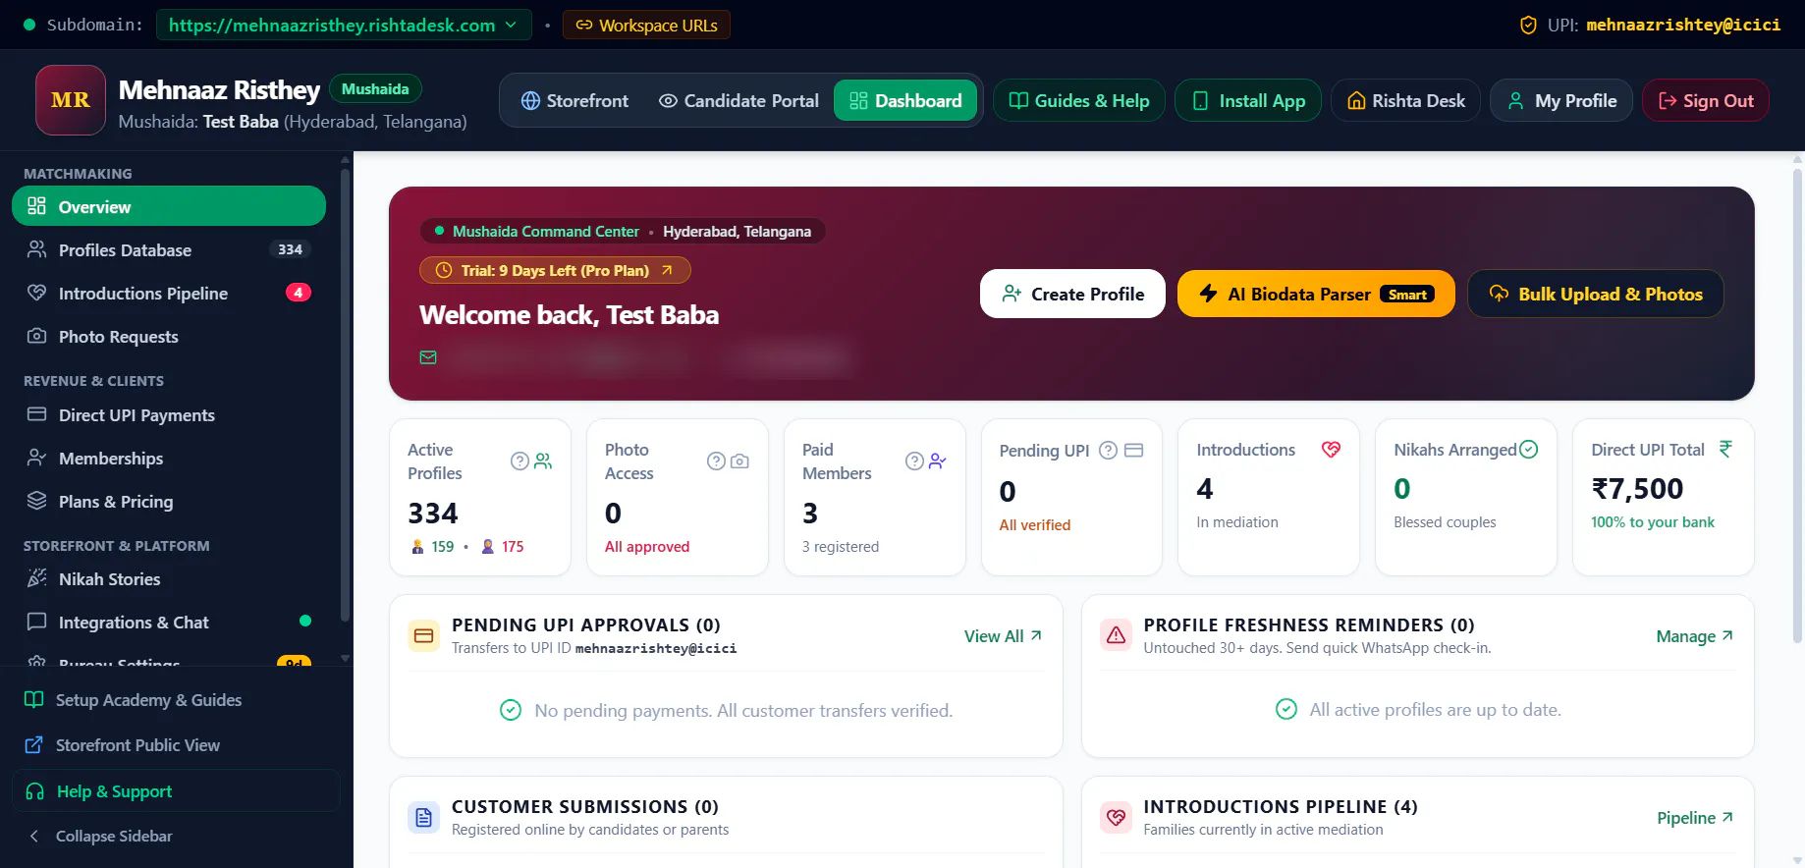Click the Introductions heart icon
The width and height of the screenshot is (1805, 868).
click(x=1331, y=449)
